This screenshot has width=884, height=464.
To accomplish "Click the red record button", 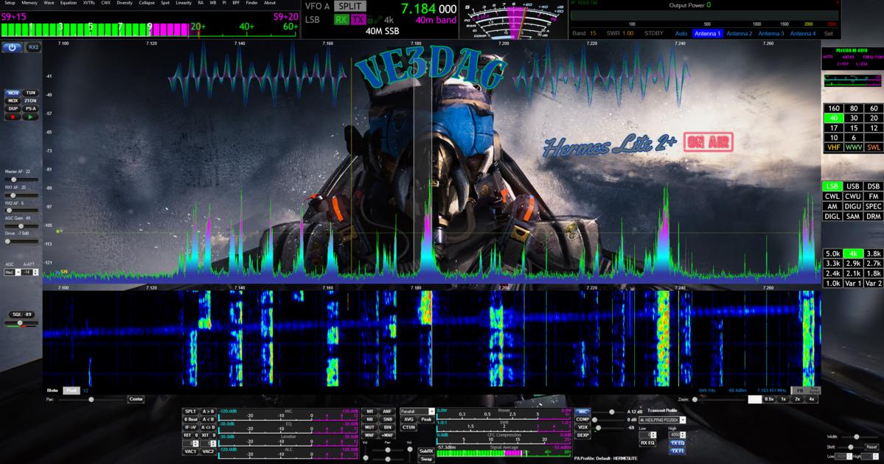I will tap(13, 116).
